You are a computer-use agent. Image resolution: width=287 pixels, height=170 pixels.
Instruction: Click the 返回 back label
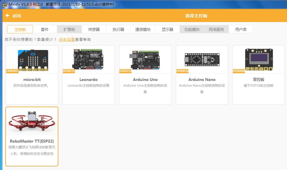(x=16, y=16)
